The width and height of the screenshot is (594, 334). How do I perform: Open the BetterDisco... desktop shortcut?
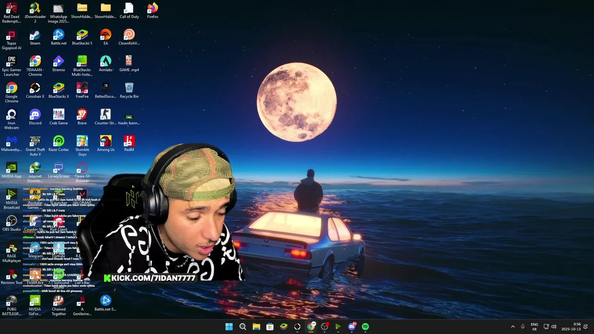pos(106,90)
